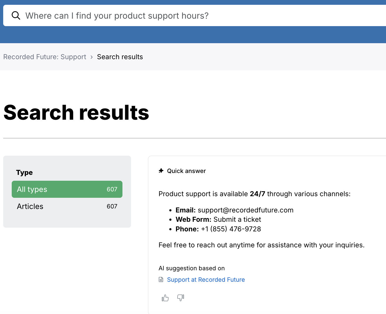Open the Recorded Future: Support breadcrumb
The image size is (386, 314).
point(45,57)
